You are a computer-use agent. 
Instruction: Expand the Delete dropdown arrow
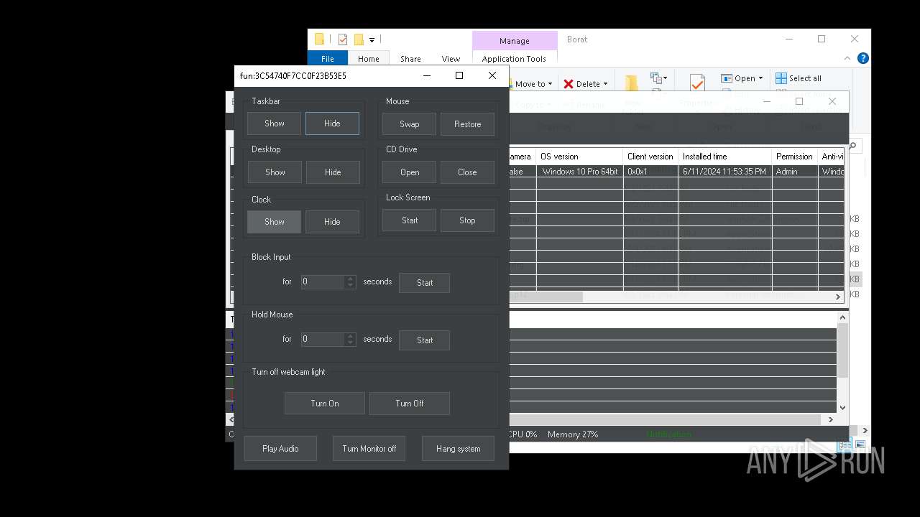click(605, 84)
